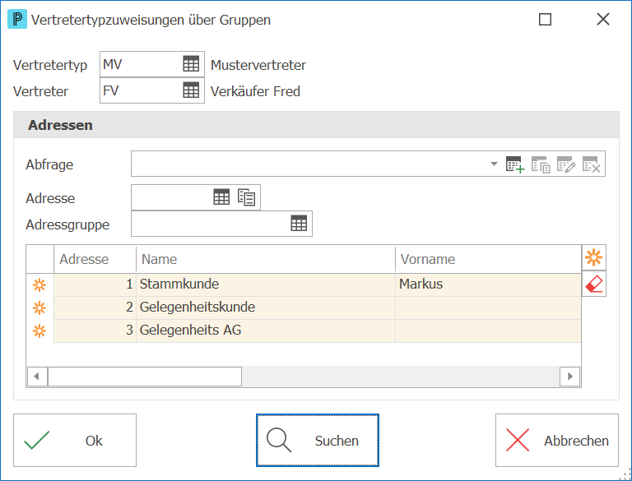Image resolution: width=632 pixels, height=481 pixels.
Task: Click the horizontal scrollbar thumb
Action: pos(145,377)
